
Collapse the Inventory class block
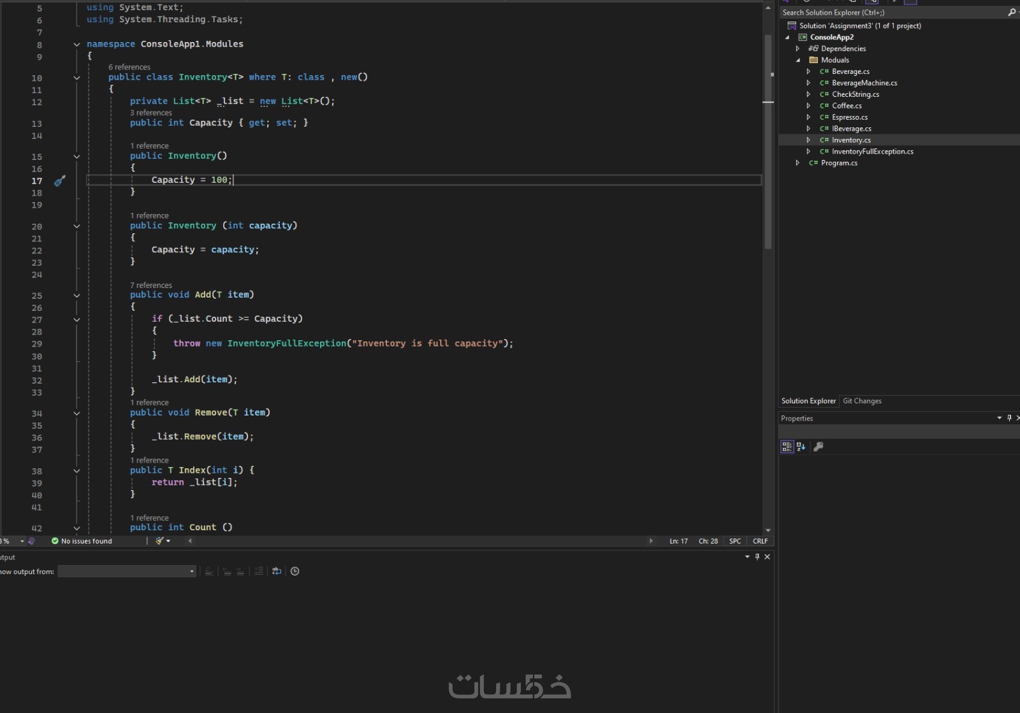tap(76, 78)
